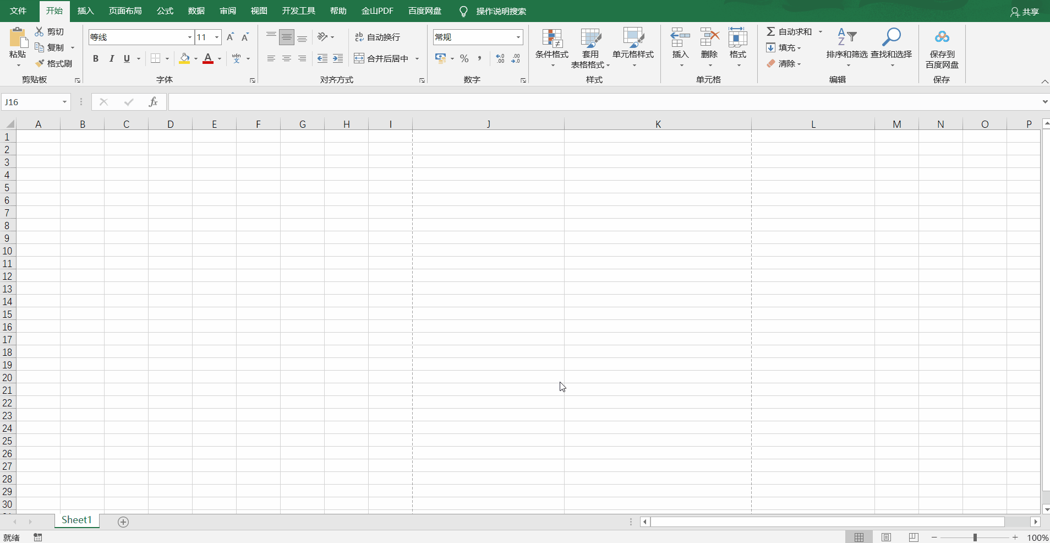Screen dimensions: 1050x543
Task: Click the decrease decimal icon
Action: (516, 58)
